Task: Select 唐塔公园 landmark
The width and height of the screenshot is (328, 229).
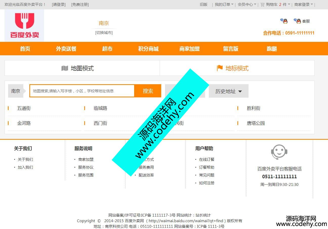Action: [x=256, y=123]
